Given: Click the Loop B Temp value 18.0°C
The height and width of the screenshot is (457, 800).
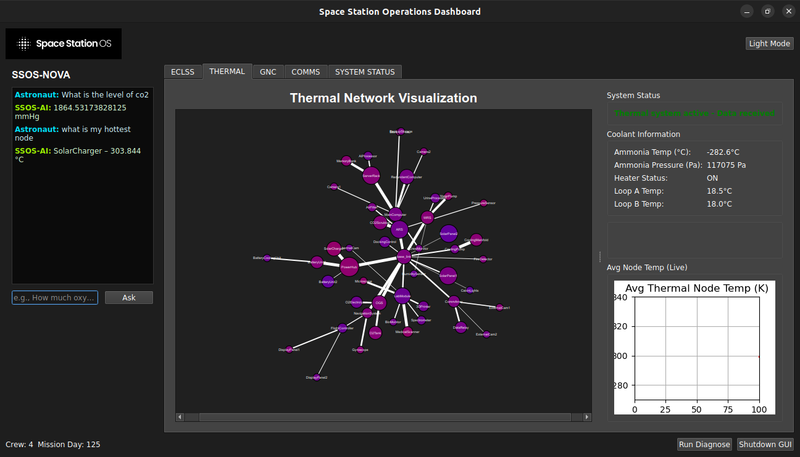Looking at the screenshot, I should click(x=719, y=204).
